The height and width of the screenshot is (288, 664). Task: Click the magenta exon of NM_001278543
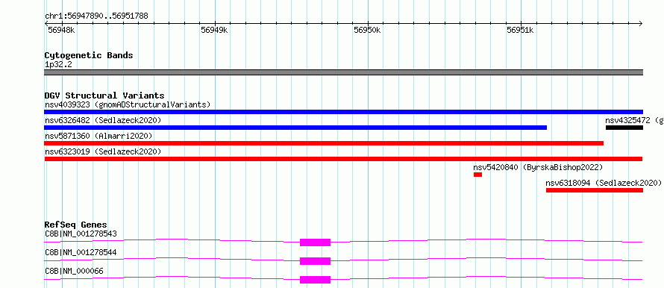pyautogui.click(x=315, y=242)
